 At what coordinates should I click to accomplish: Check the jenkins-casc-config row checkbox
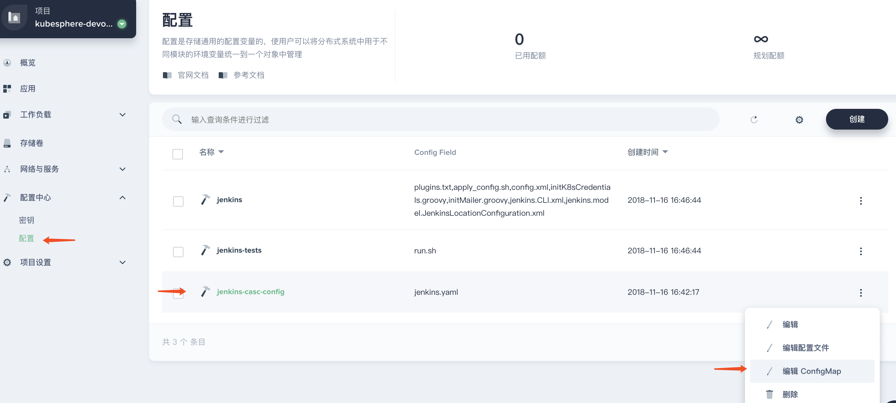click(x=178, y=293)
